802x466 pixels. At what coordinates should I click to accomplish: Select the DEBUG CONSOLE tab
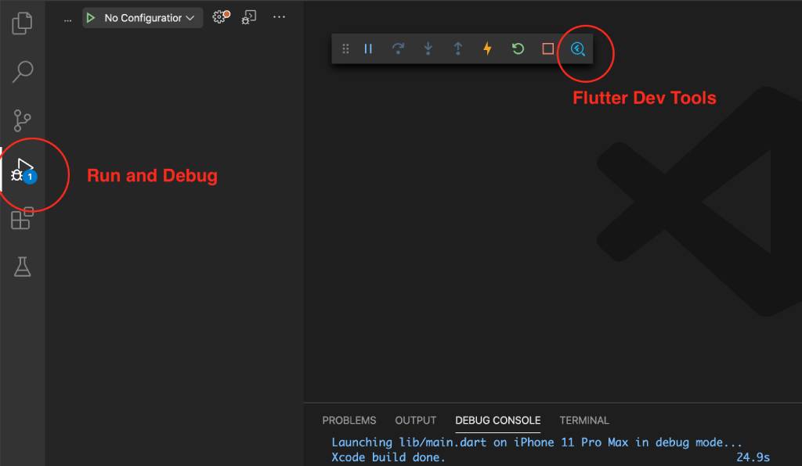(497, 420)
